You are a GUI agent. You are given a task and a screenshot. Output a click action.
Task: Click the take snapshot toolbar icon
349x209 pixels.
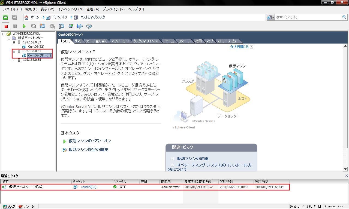point(43,26)
